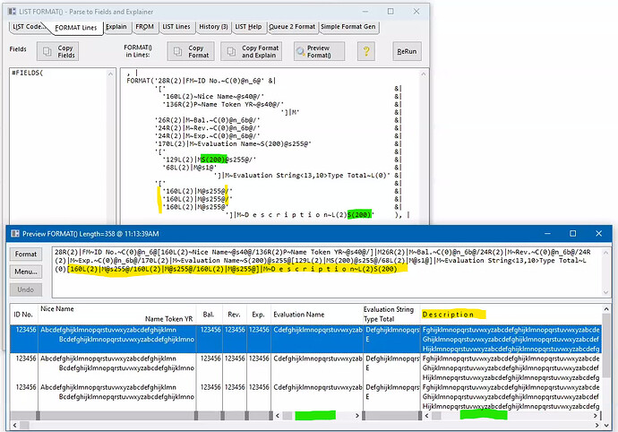Viewport: 618px width, 432px height.
Task: Go to the Queue 2 Format tab
Action: click(x=291, y=27)
